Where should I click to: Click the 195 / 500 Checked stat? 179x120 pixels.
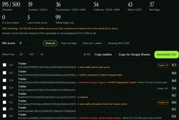pyautogui.click(x=11, y=6)
